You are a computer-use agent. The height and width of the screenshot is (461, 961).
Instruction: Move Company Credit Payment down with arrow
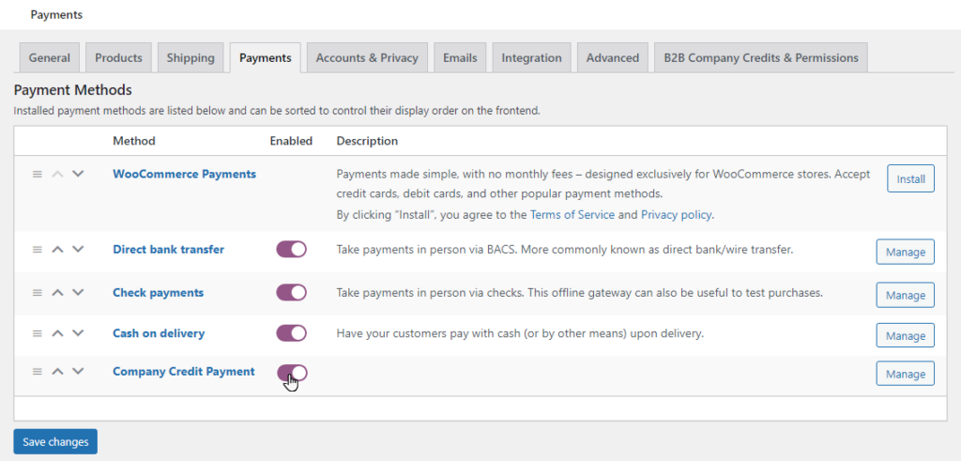point(77,372)
